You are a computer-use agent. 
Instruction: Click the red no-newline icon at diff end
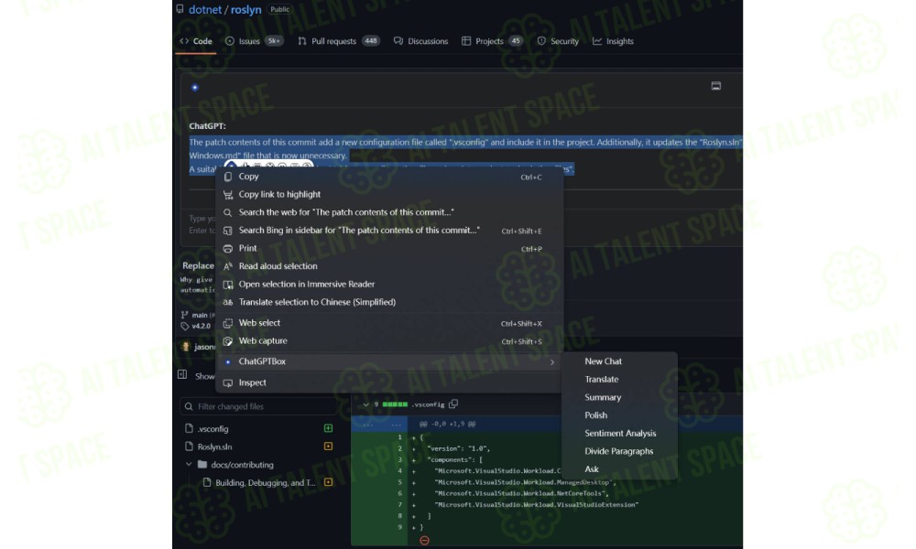tap(425, 540)
